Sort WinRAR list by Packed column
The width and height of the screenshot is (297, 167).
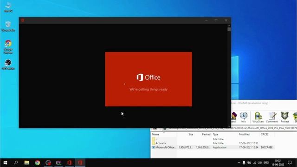click(x=203, y=135)
